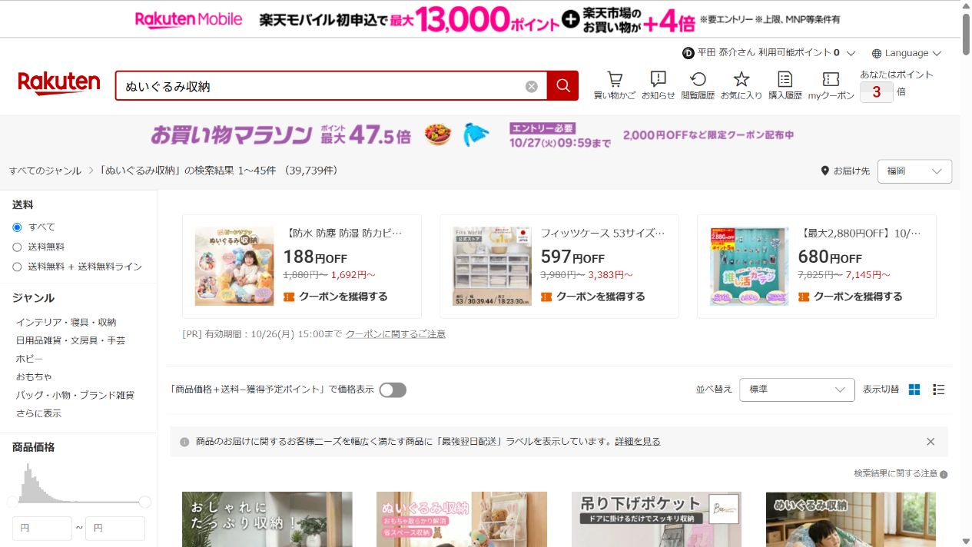This screenshot has width=972, height=547.
Task: Expand more genres with さらに表示
Action: (x=38, y=413)
